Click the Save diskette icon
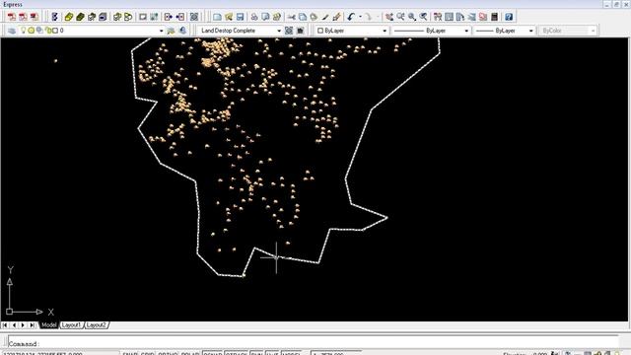Viewport: 631px width, 355px height. point(240,17)
